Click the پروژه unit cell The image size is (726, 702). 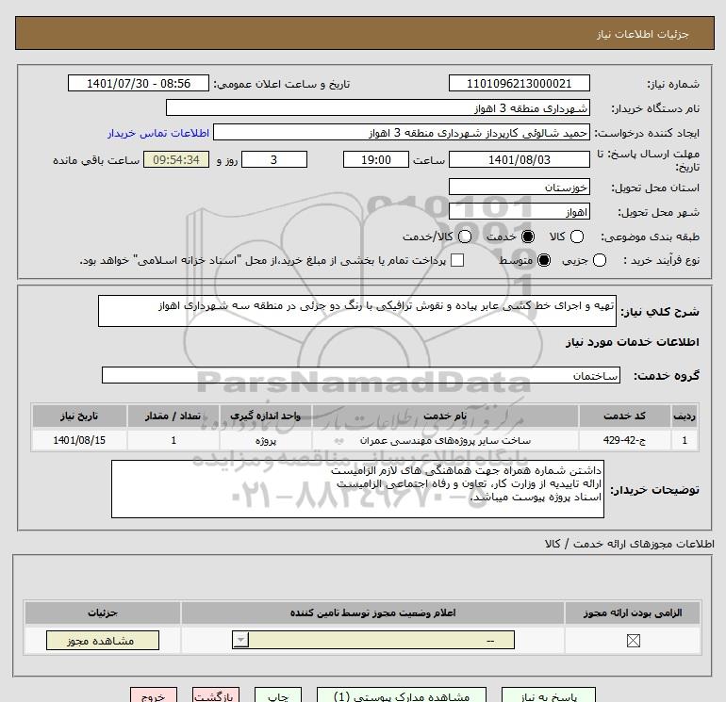click(x=266, y=440)
